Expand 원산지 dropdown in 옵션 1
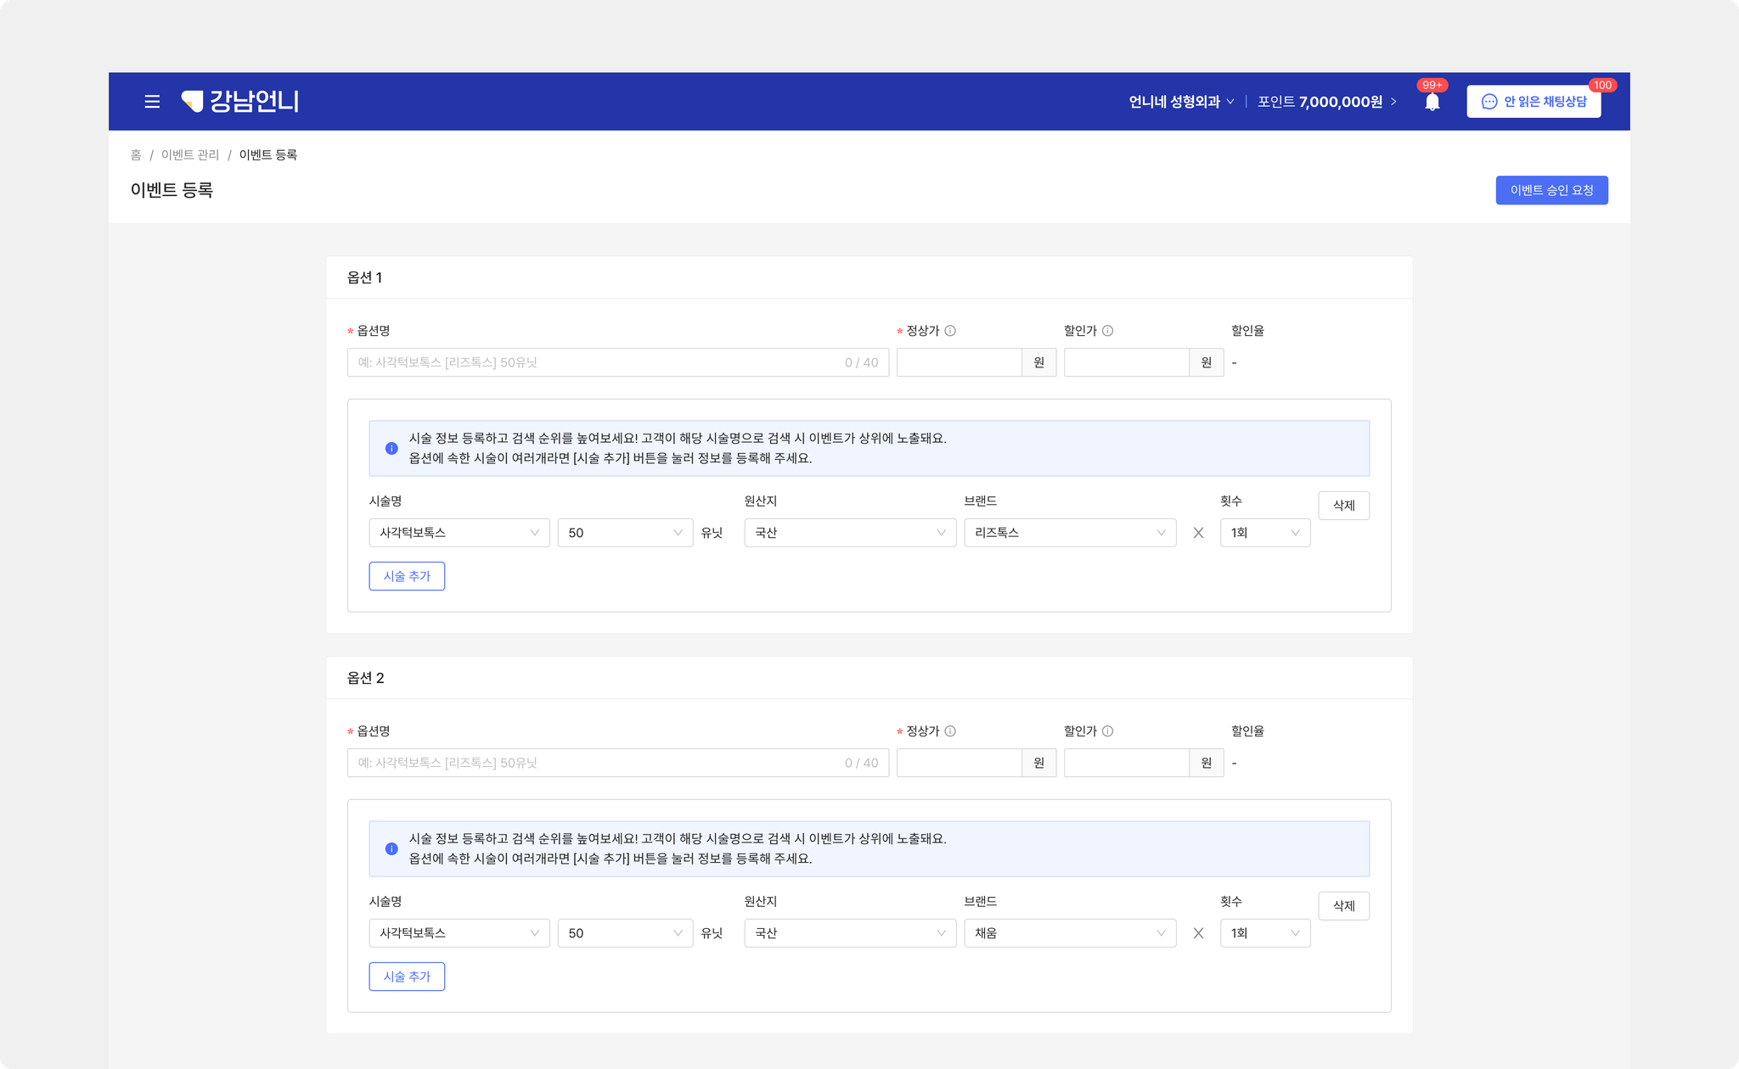The image size is (1739, 1069). 850,533
